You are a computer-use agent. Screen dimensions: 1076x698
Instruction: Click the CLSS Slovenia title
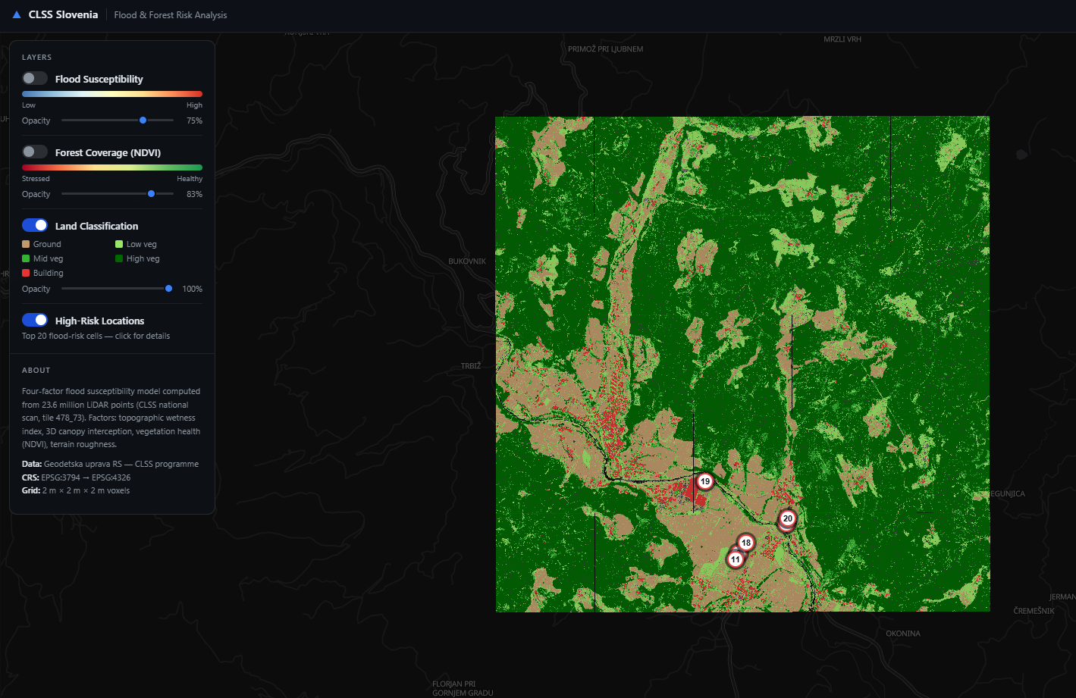click(63, 14)
